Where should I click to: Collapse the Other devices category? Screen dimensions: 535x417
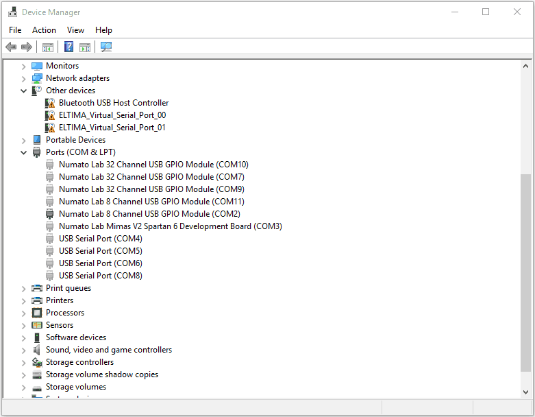point(23,91)
